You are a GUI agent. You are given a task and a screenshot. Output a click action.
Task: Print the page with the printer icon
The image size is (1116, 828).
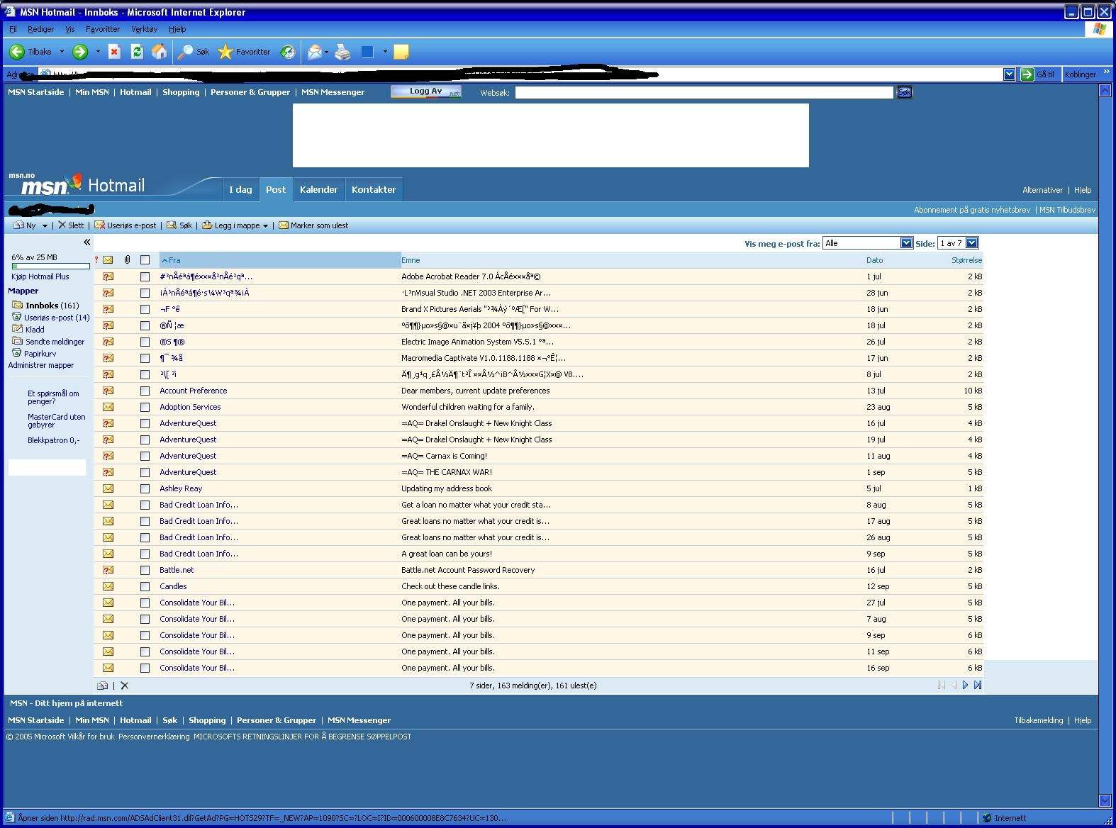pyautogui.click(x=342, y=52)
